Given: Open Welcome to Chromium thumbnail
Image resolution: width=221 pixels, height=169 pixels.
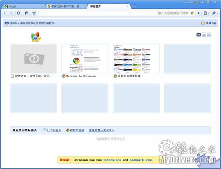Looking at the screenshot, I should coord(85,58).
